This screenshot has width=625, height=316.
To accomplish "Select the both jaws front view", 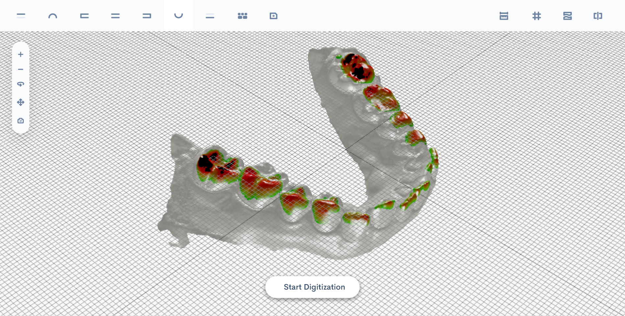I will (x=115, y=16).
